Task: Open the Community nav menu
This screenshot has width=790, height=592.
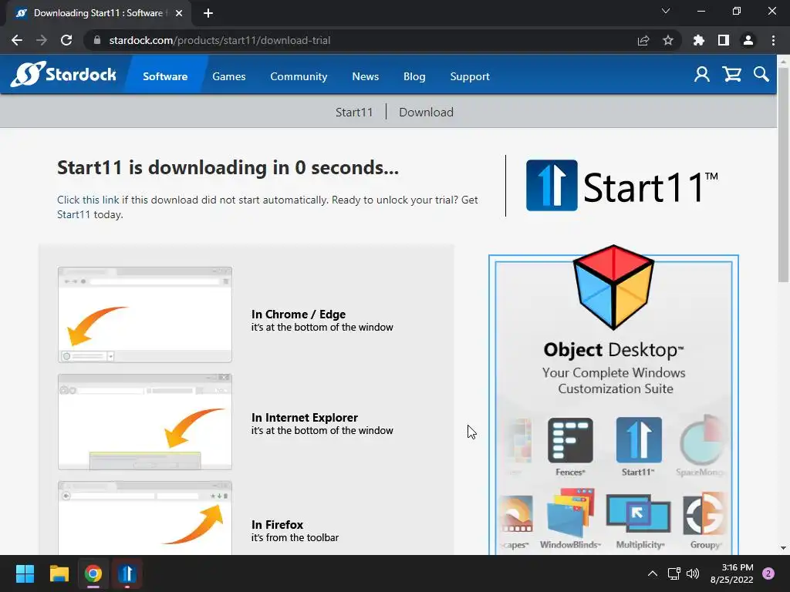Action: [x=299, y=76]
